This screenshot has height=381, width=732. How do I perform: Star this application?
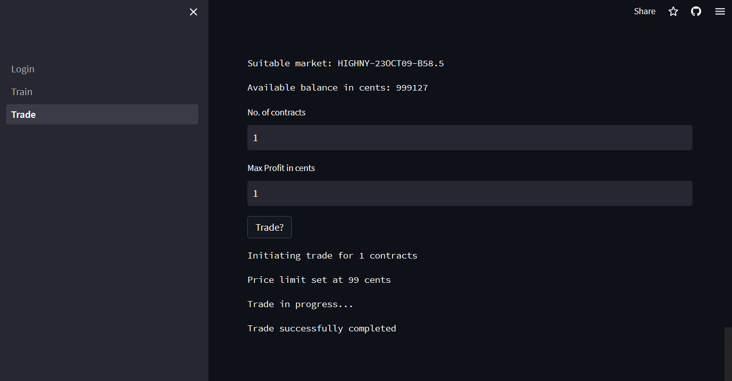coord(673,11)
